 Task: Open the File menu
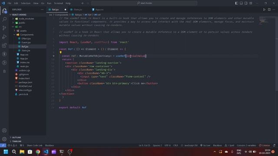coord(10,3)
